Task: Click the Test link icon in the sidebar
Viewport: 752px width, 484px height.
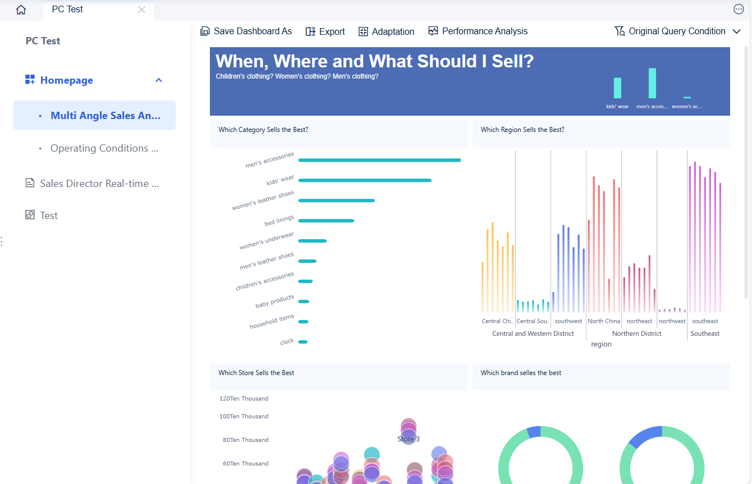Action: click(30, 215)
